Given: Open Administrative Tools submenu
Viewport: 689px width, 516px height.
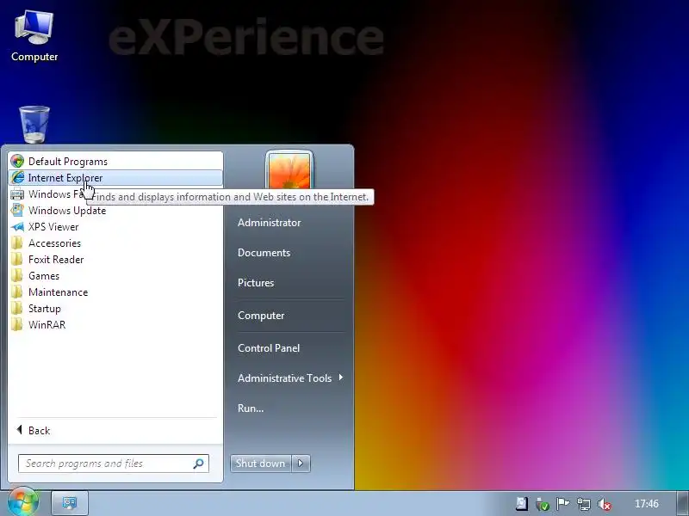Looking at the screenshot, I should tap(290, 378).
